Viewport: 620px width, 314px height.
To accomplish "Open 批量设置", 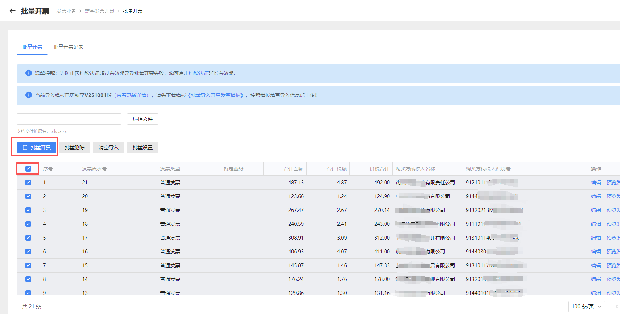I will point(143,147).
